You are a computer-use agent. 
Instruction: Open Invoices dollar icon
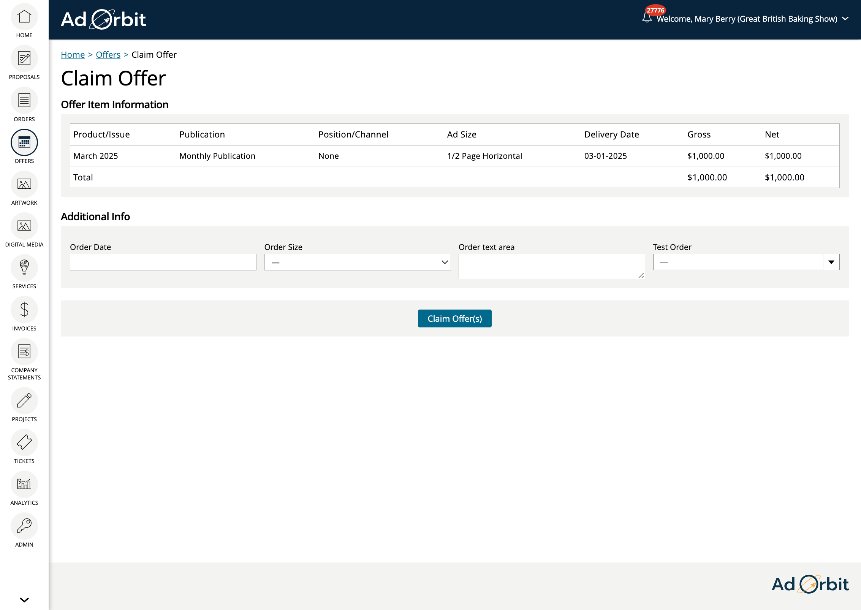(24, 310)
